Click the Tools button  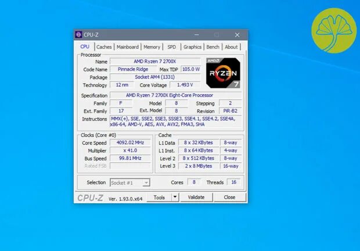[159, 198]
